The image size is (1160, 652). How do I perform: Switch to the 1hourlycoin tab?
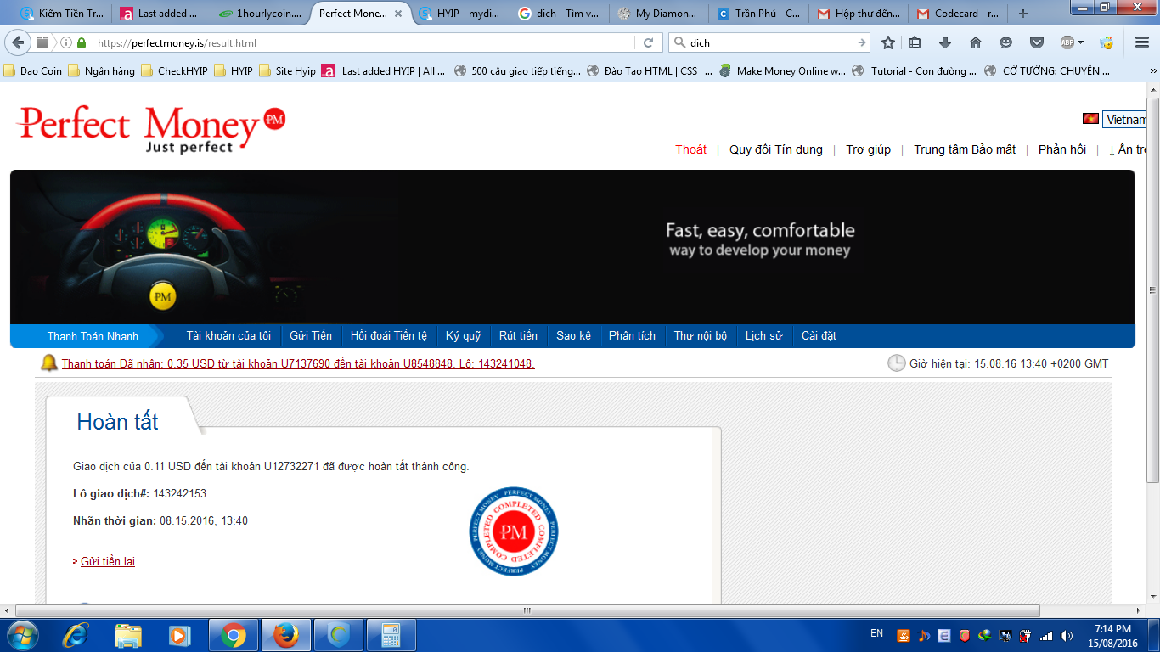[x=261, y=14]
